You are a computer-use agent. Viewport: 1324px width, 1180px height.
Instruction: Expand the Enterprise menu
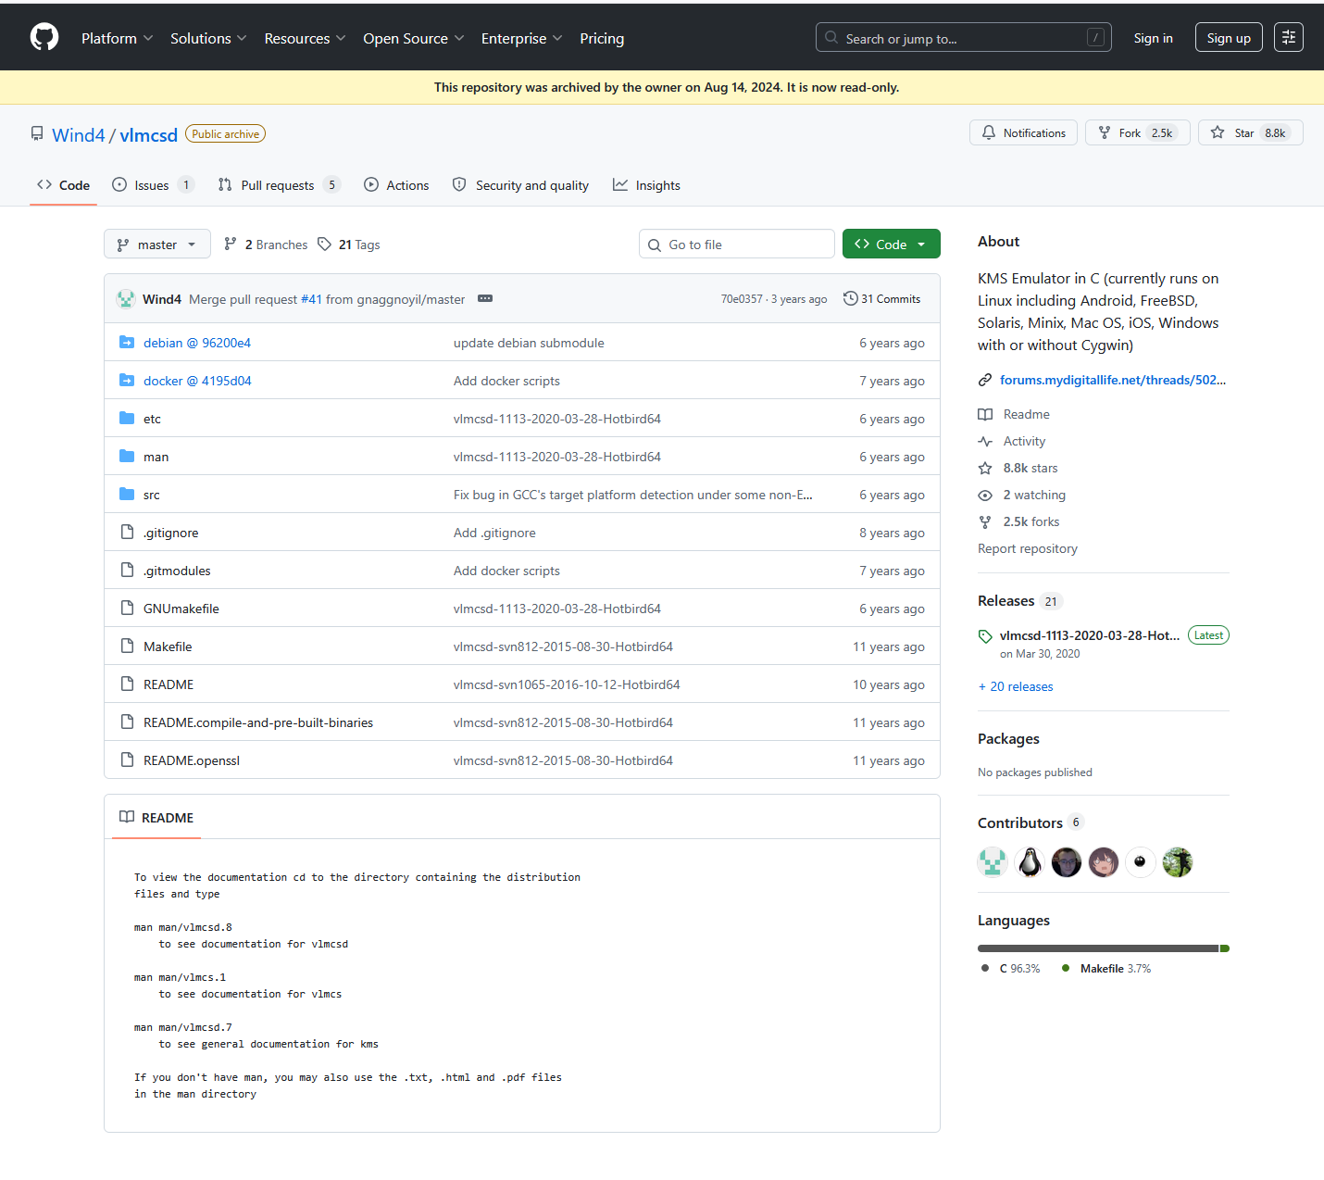click(x=521, y=38)
